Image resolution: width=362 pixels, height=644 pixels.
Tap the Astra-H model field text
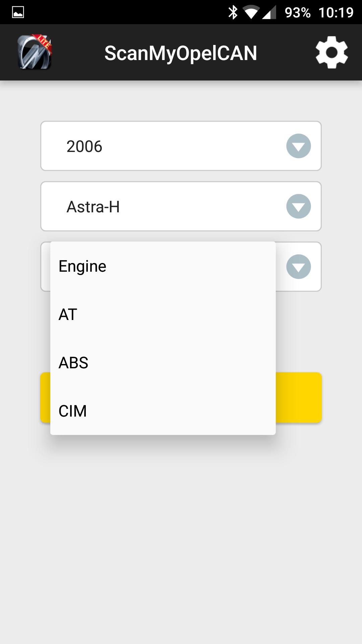[x=93, y=207]
